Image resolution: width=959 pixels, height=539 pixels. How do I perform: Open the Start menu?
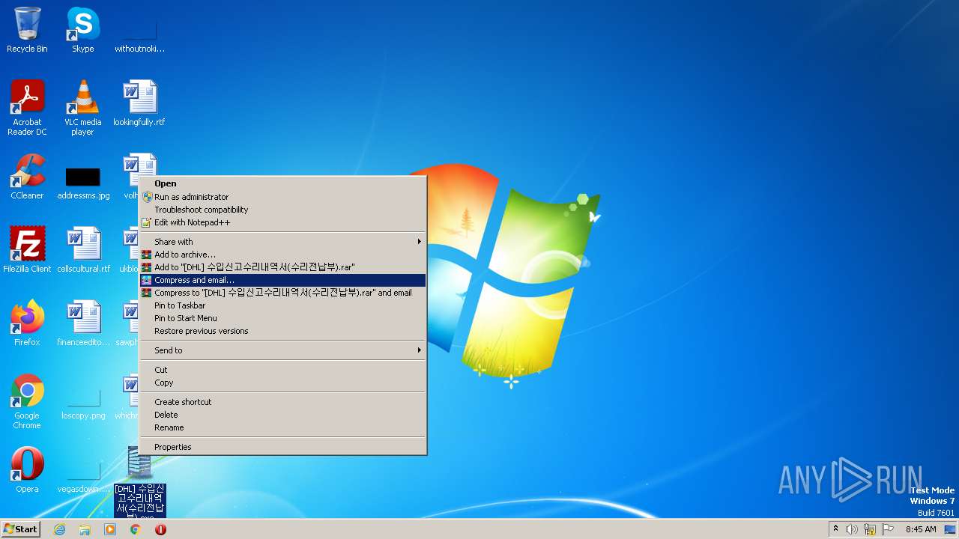click(21, 529)
